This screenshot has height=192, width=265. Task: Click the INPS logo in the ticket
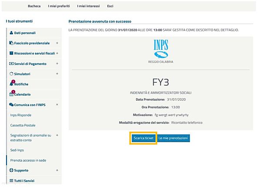tap(161, 49)
